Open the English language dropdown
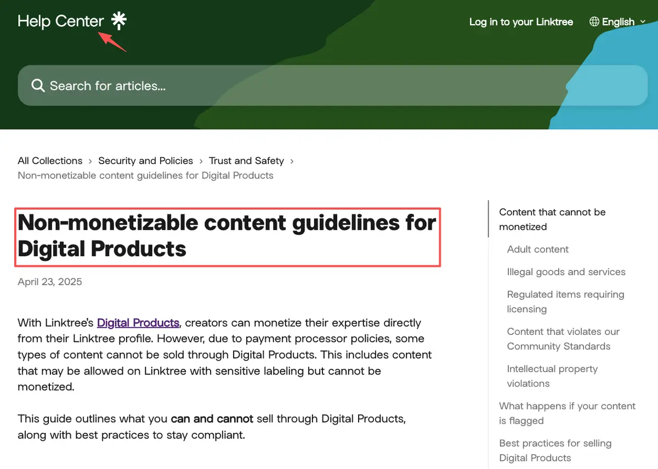Image resolution: width=658 pixels, height=469 pixels. pos(619,22)
